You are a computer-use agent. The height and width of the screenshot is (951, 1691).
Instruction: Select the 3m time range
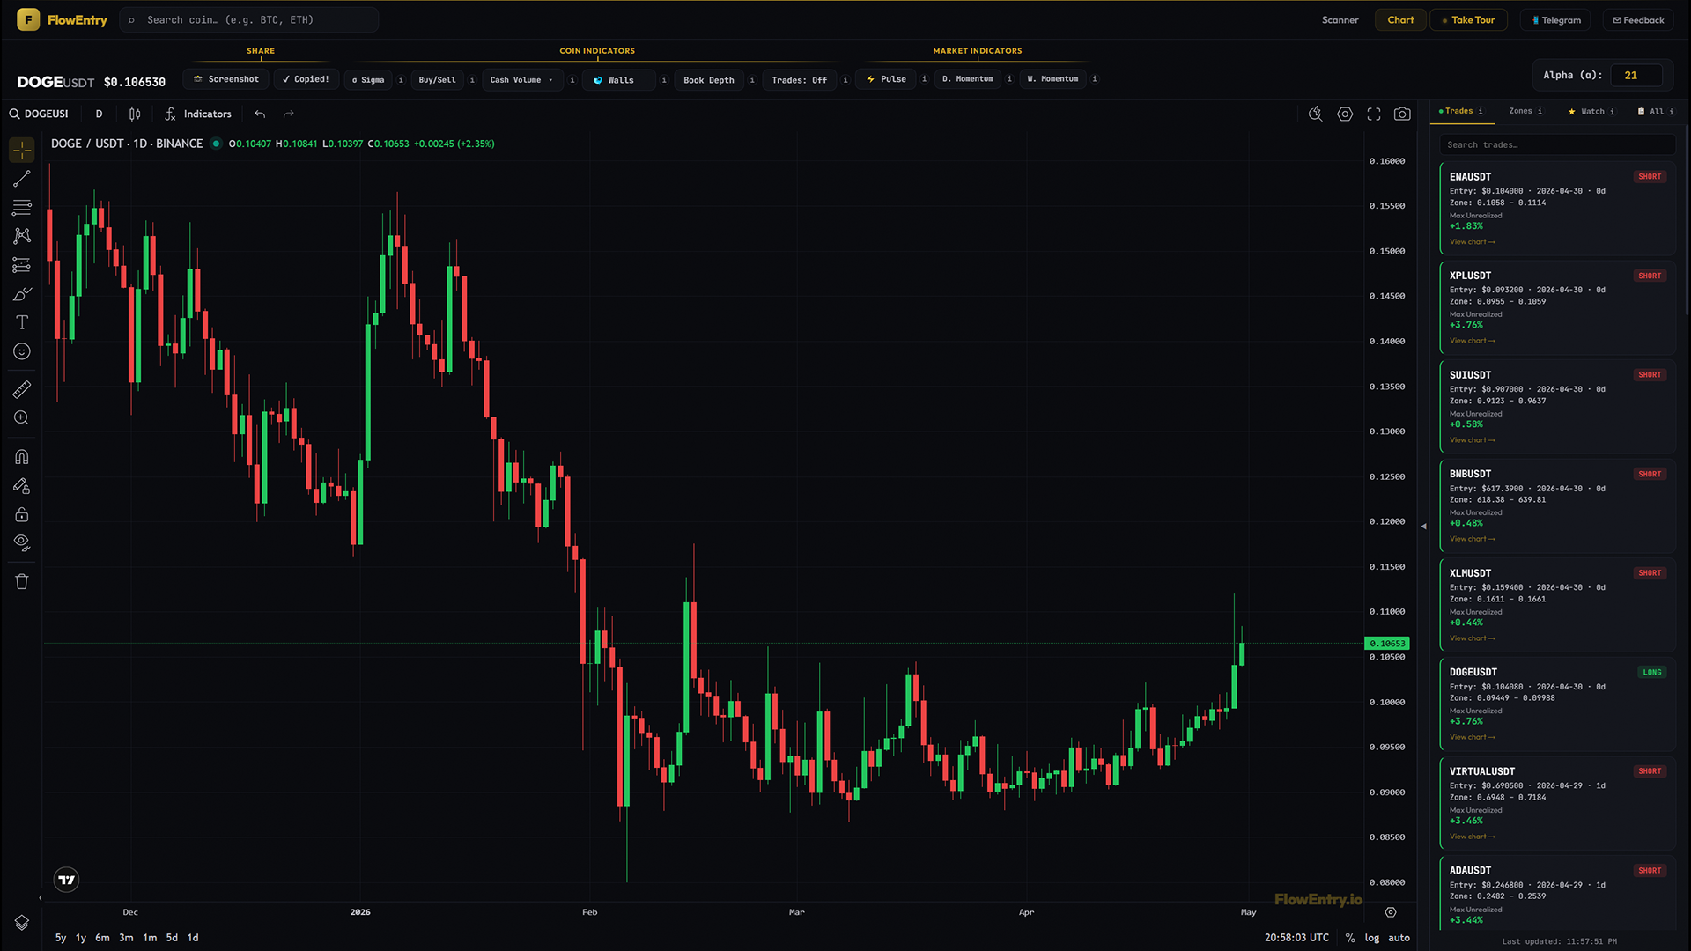click(x=126, y=938)
